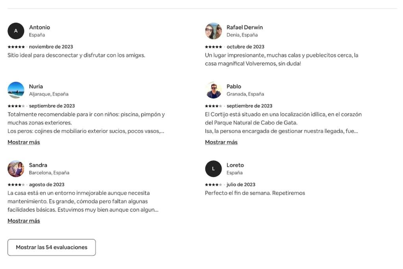Open the Antonio name link

click(x=40, y=27)
